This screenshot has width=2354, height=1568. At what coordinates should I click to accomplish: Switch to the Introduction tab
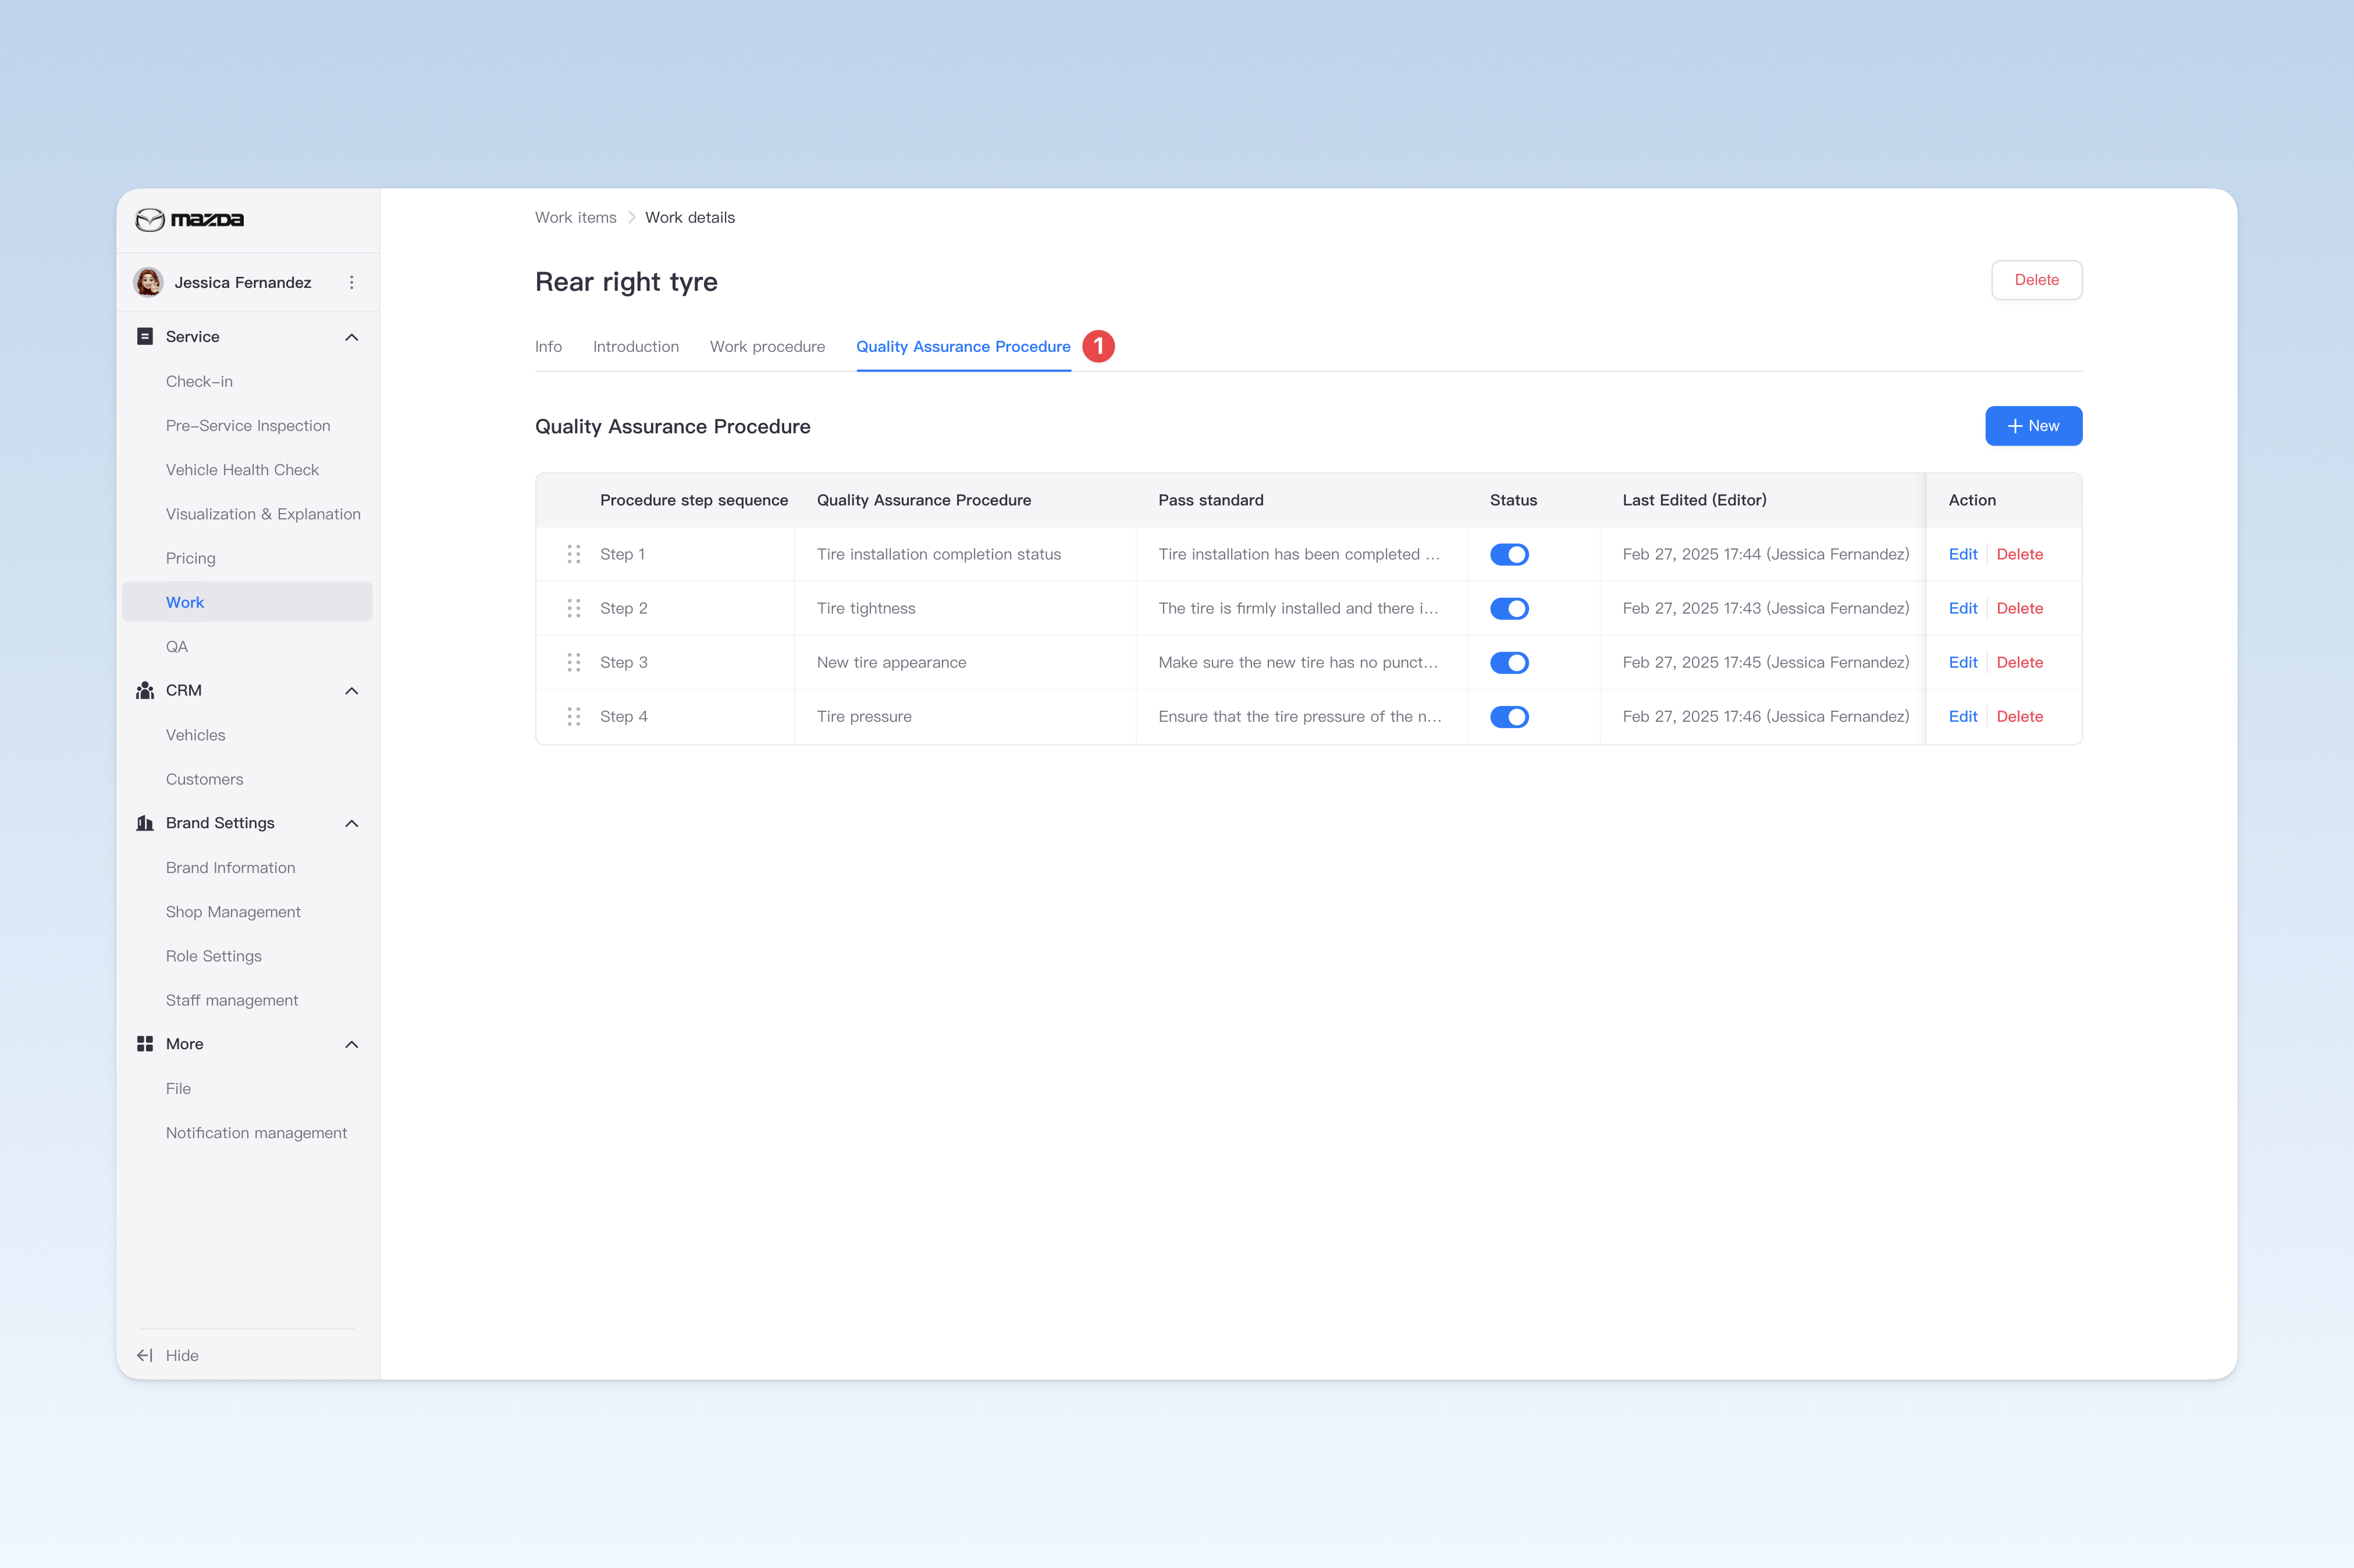[635, 346]
